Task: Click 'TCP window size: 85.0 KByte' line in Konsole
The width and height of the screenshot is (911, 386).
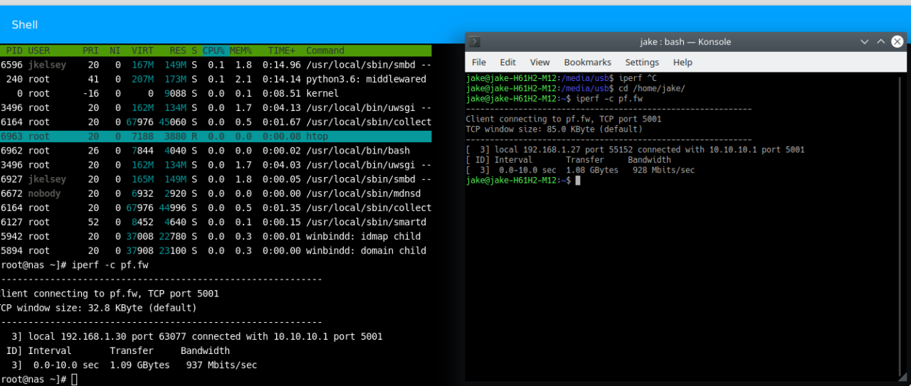Action: (554, 129)
